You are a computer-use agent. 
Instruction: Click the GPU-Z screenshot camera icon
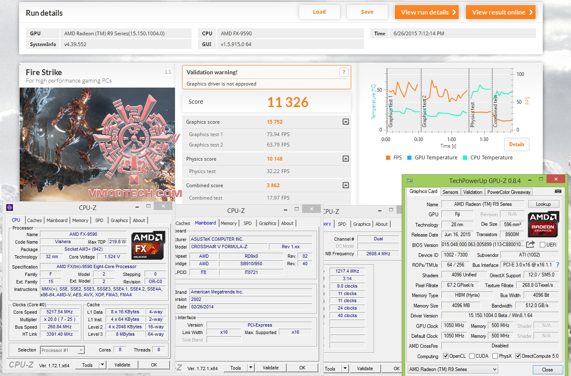pyautogui.click(x=558, y=191)
